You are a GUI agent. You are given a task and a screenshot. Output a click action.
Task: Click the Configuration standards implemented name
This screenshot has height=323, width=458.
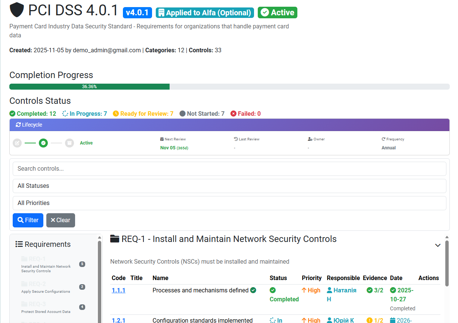(202, 320)
